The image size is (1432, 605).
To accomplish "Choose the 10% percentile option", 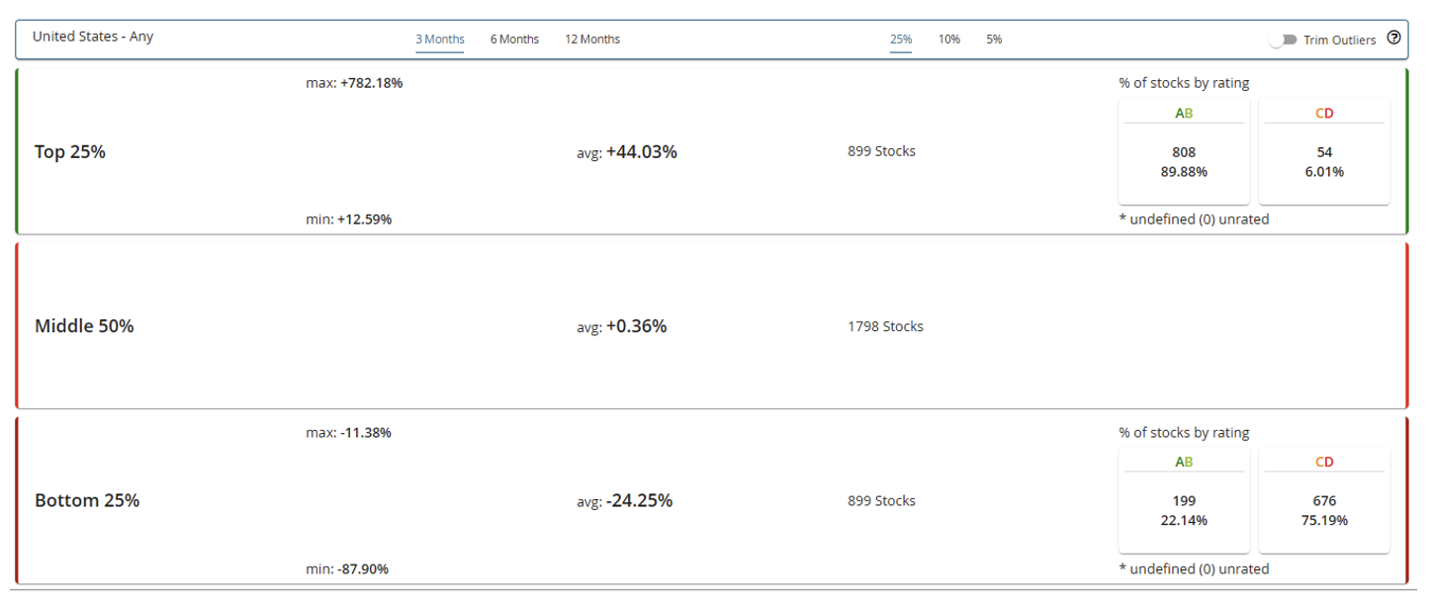I will (x=949, y=40).
